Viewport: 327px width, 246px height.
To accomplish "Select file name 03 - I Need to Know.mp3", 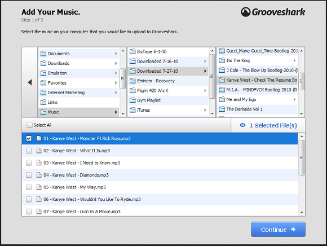I will coord(82,162).
